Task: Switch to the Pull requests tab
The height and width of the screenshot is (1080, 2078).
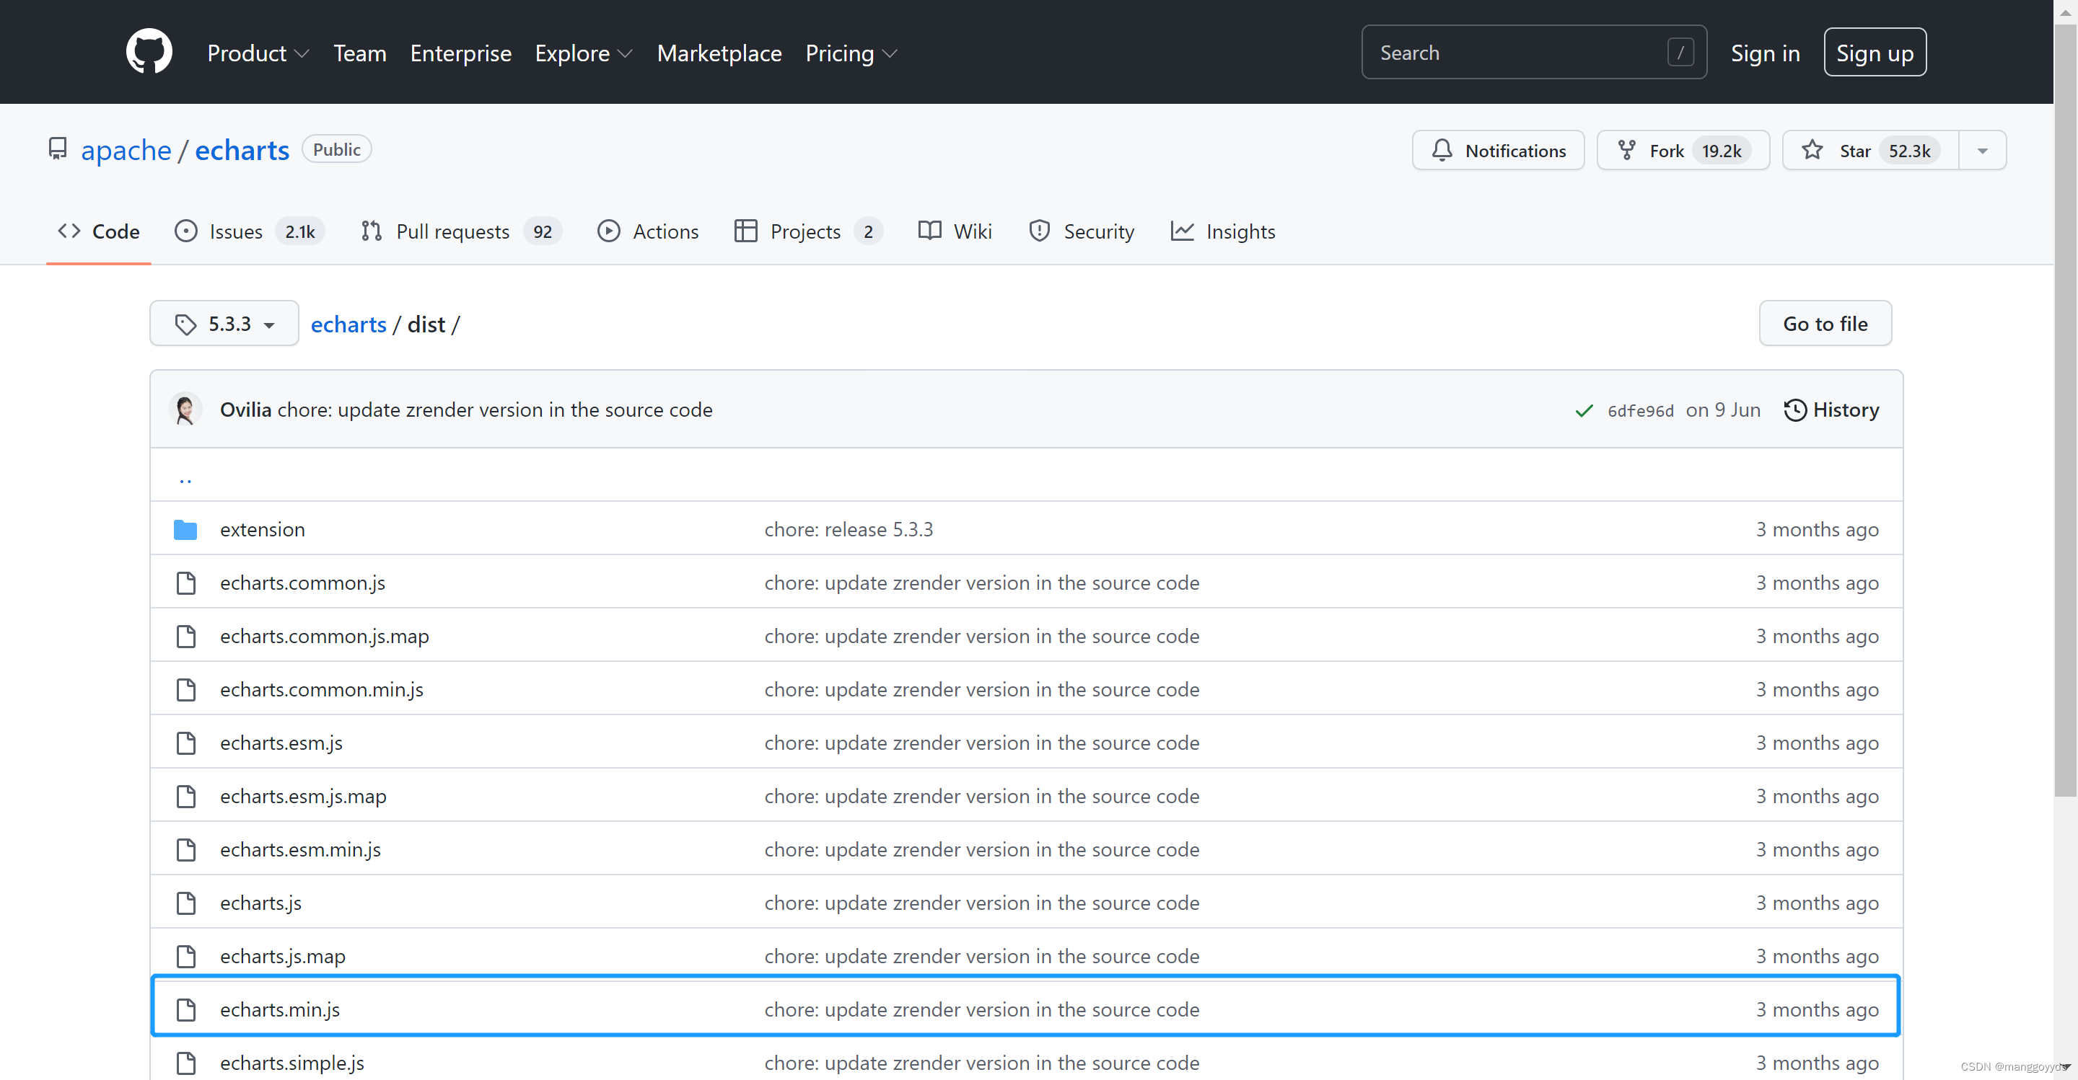Action: [460, 231]
